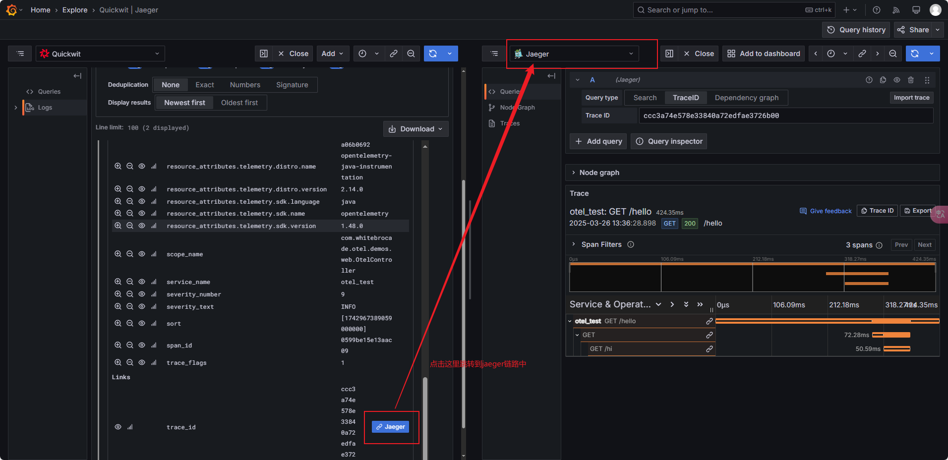Open the news feed RSS icon
Image resolution: width=948 pixels, height=460 pixels.
click(x=896, y=10)
